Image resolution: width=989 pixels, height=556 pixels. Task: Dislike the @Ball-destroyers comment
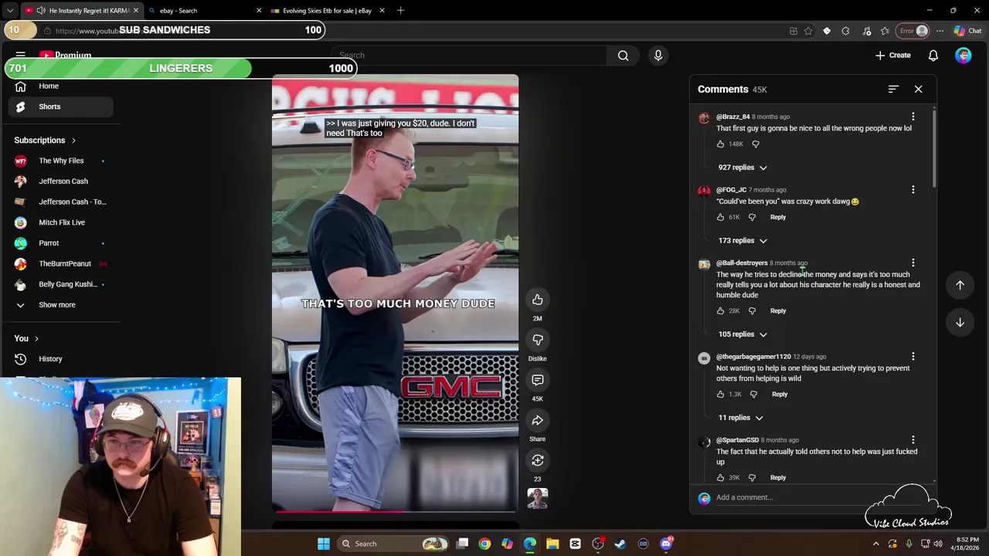click(x=752, y=311)
